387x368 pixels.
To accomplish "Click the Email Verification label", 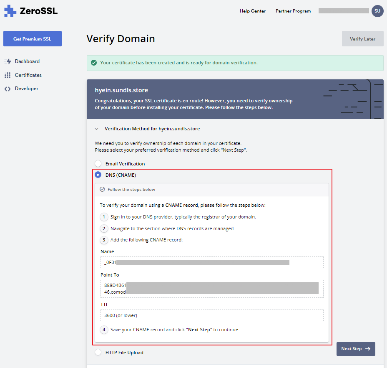I will [x=125, y=164].
